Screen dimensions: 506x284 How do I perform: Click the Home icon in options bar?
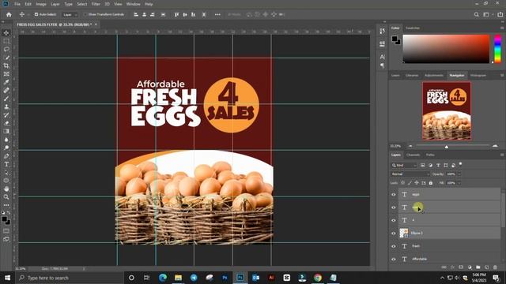[9, 14]
